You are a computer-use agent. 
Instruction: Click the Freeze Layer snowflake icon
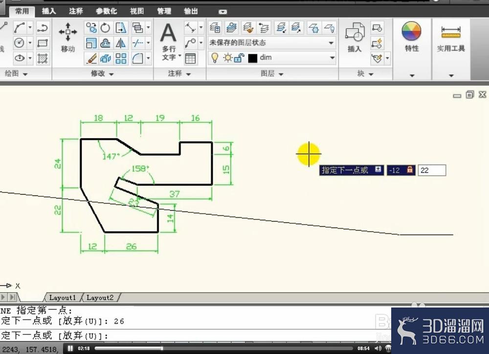313,28
